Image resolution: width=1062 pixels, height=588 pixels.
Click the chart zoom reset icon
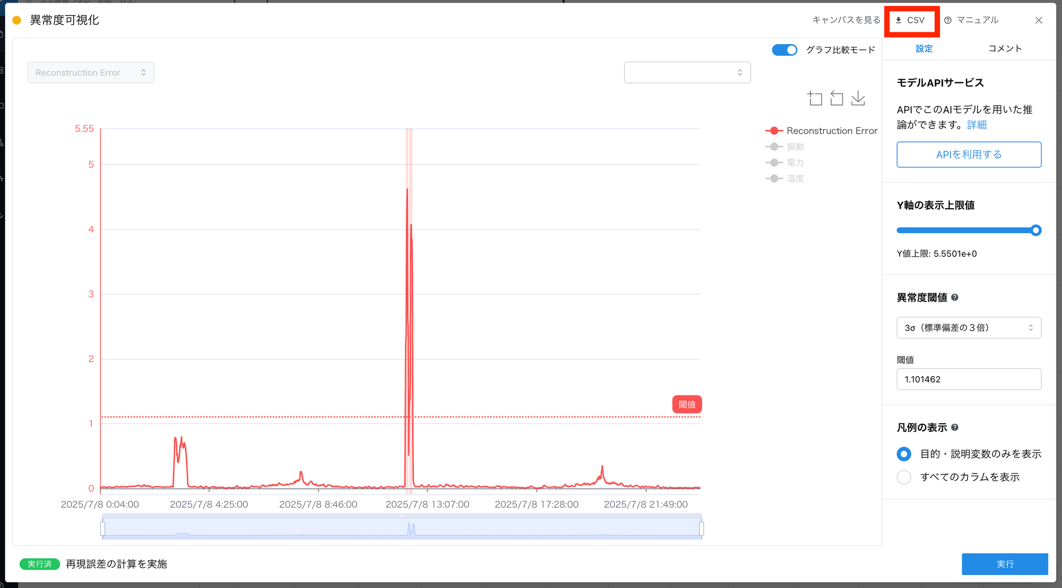pyautogui.click(x=836, y=98)
